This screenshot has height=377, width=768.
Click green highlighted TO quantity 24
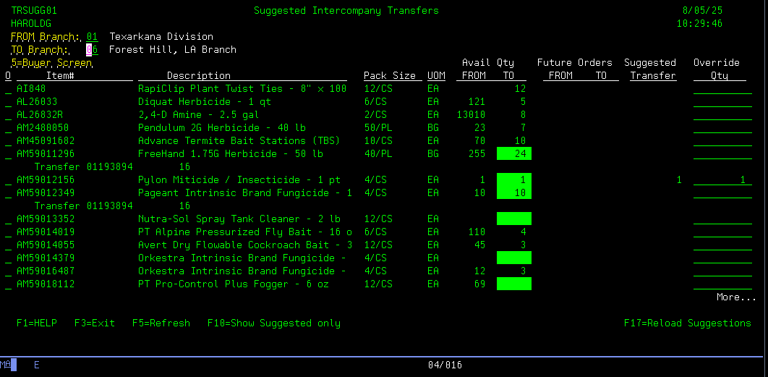pyautogui.click(x=514, y=154)
